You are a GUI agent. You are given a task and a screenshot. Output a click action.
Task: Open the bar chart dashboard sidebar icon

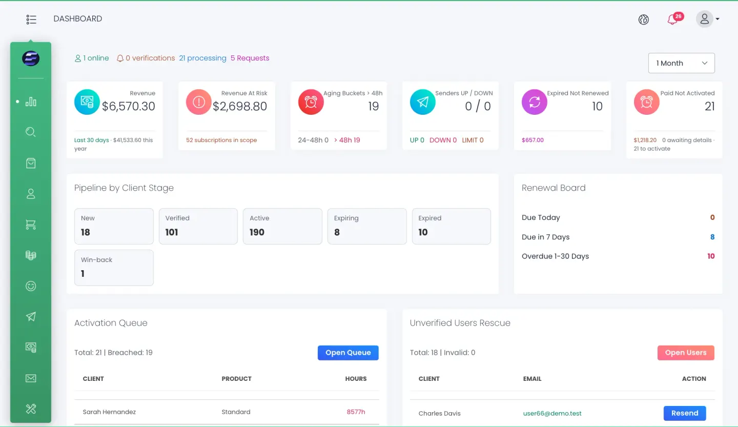click(x=31, y=101)
